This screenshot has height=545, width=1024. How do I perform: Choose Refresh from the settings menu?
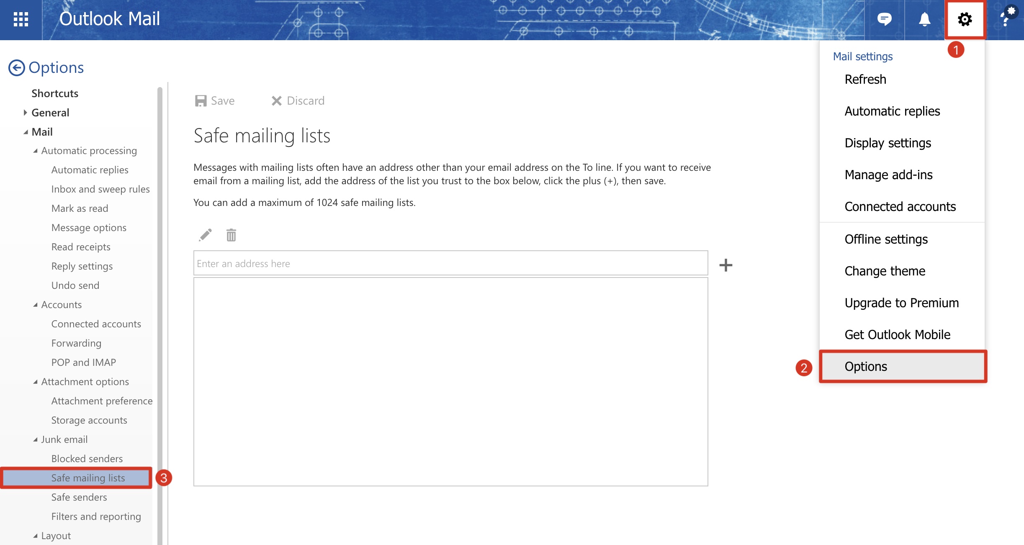click(x=865, y=80)
